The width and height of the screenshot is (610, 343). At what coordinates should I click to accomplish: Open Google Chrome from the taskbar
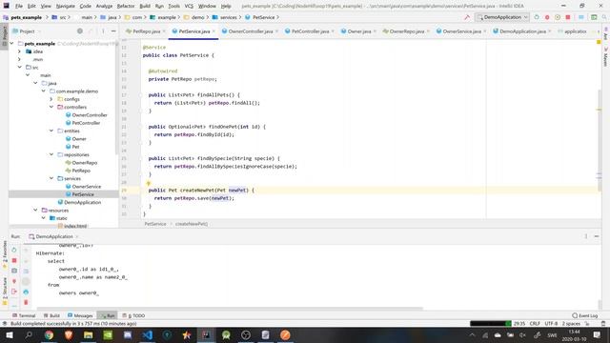[x=49, y=334]
